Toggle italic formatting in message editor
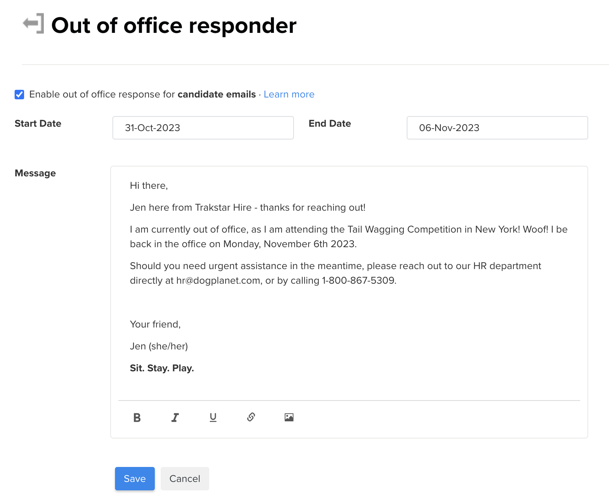Viewport: 609px width, 498px height. (x=175, y=417)
